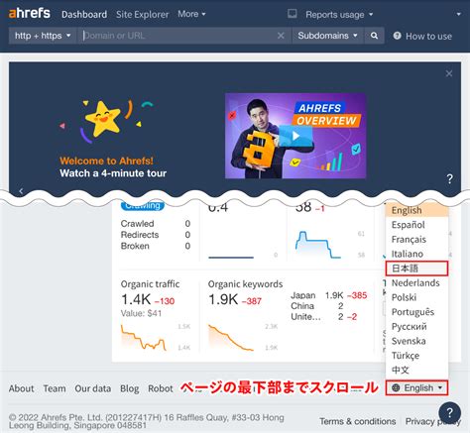Open the Blog footer link
470x433 pixels.
[130, 388]
